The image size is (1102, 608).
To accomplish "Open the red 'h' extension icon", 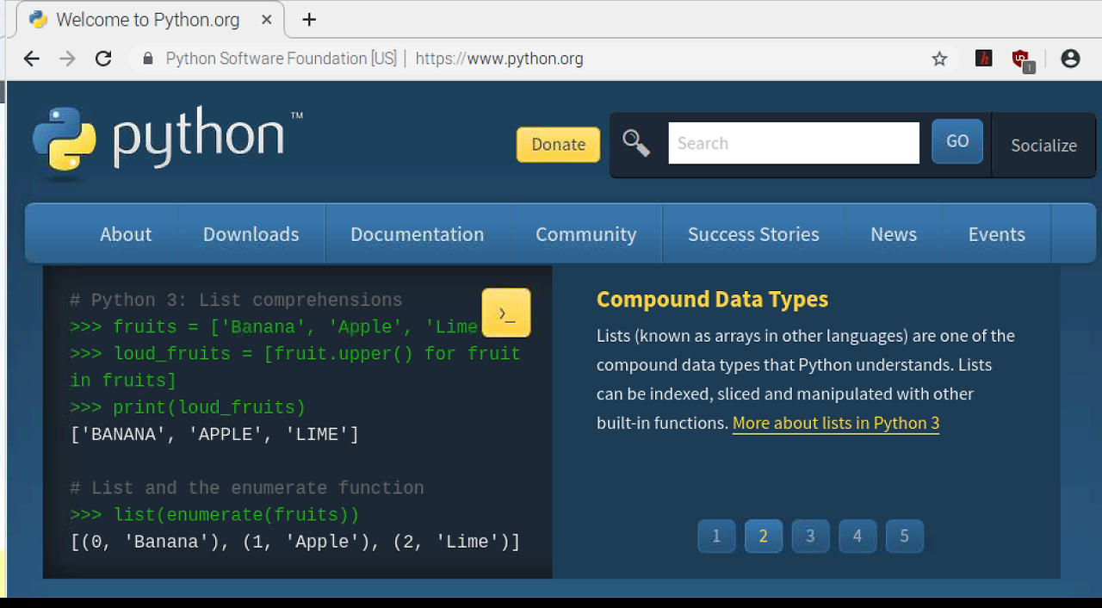I will point(984,59).
